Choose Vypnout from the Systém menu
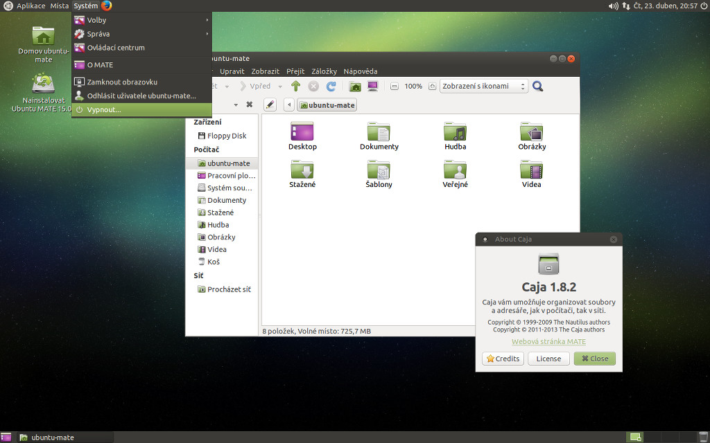This screenshot has width=710, height=443. (x=141, y=109)
